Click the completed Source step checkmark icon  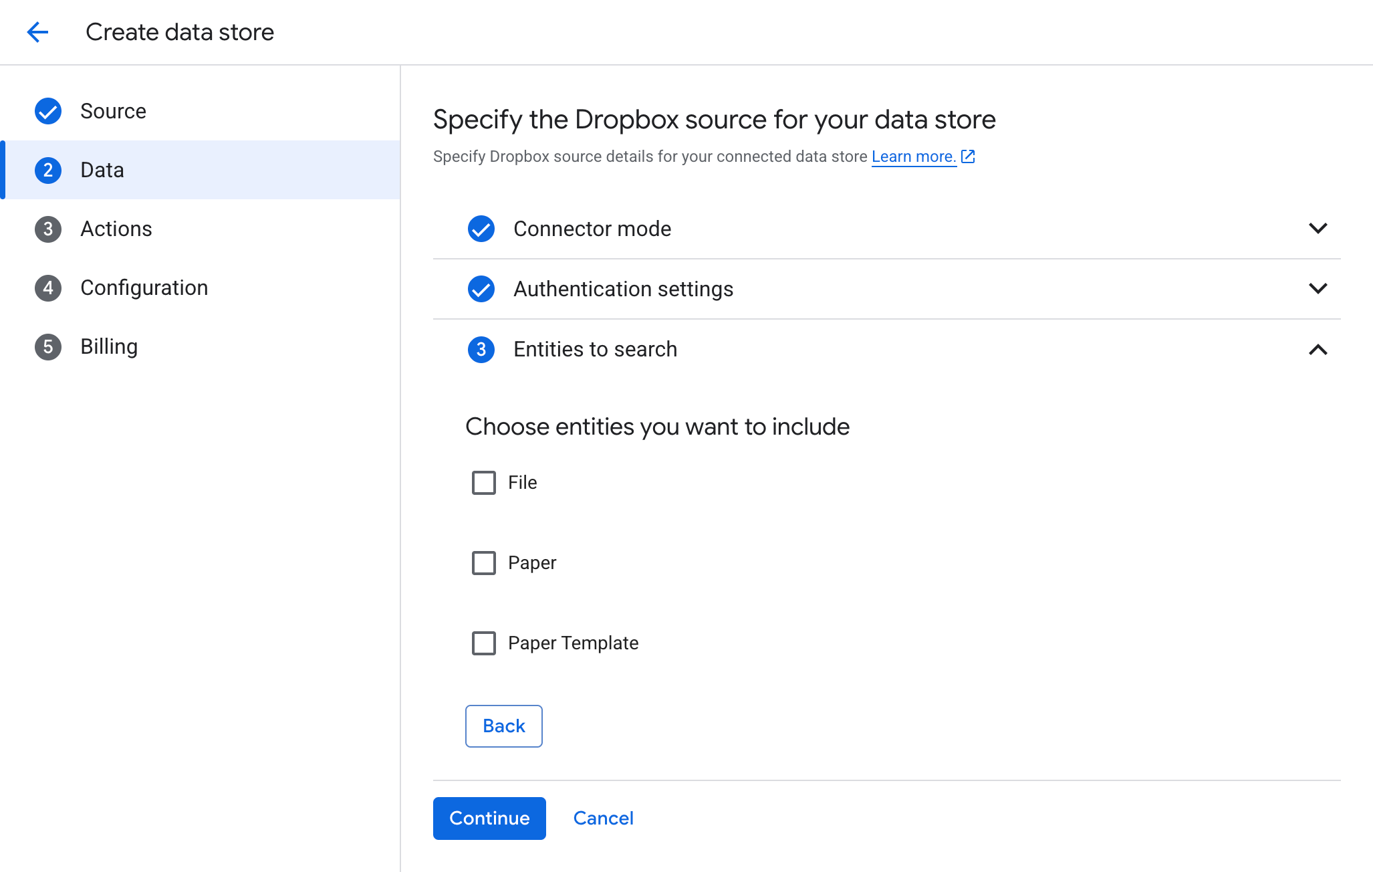(x=47, y=111)
